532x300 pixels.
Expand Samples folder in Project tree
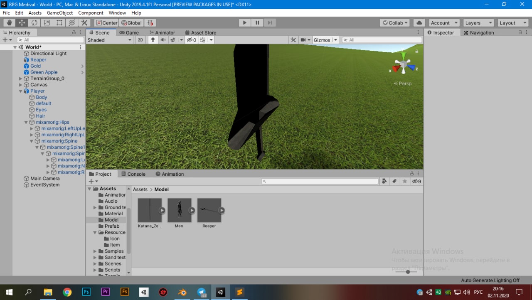click(95, 251)
